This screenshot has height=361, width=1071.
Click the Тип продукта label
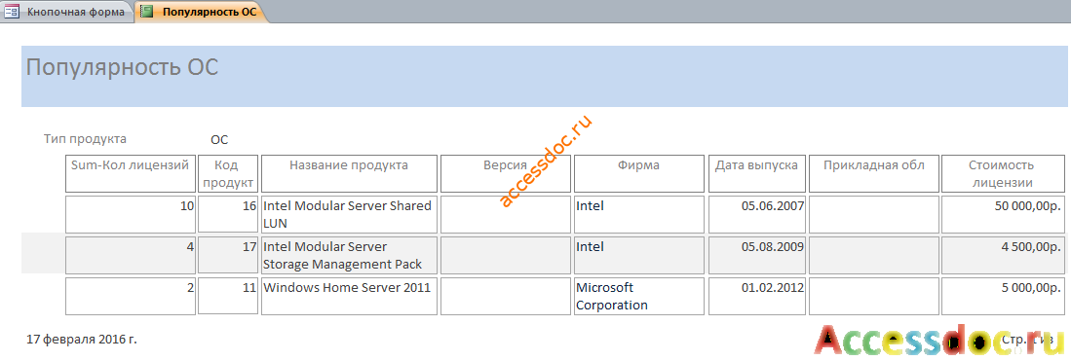85,138
